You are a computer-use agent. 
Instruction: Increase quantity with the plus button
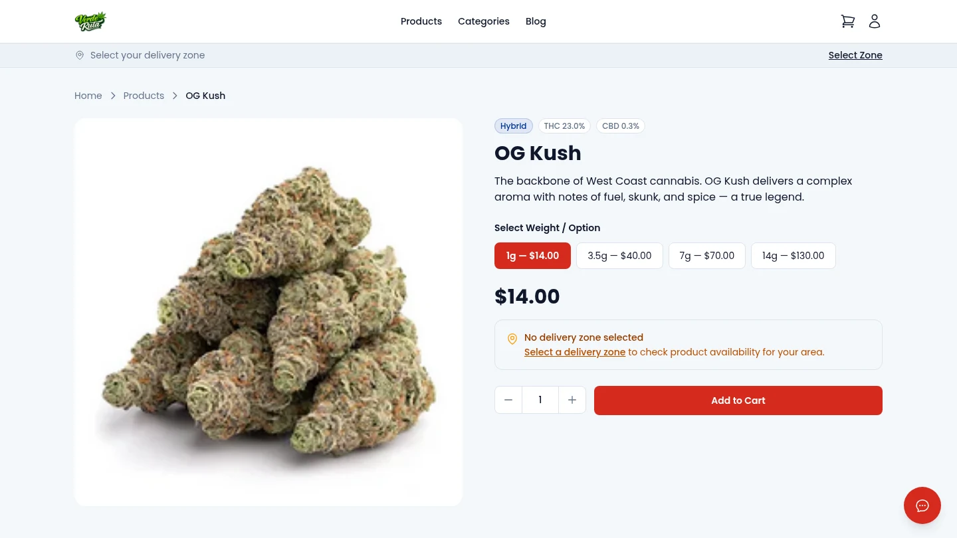coord(572,400)
